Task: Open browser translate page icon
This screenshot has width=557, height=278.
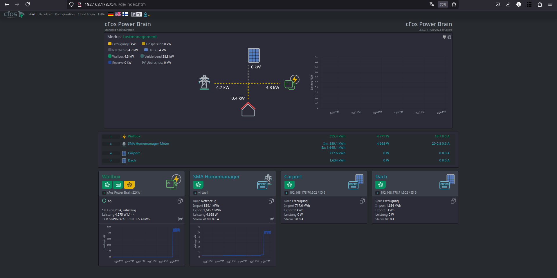Action: click(x=432, y=4)
